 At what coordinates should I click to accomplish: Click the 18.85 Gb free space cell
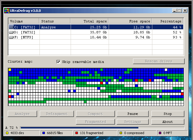point(130,32)
